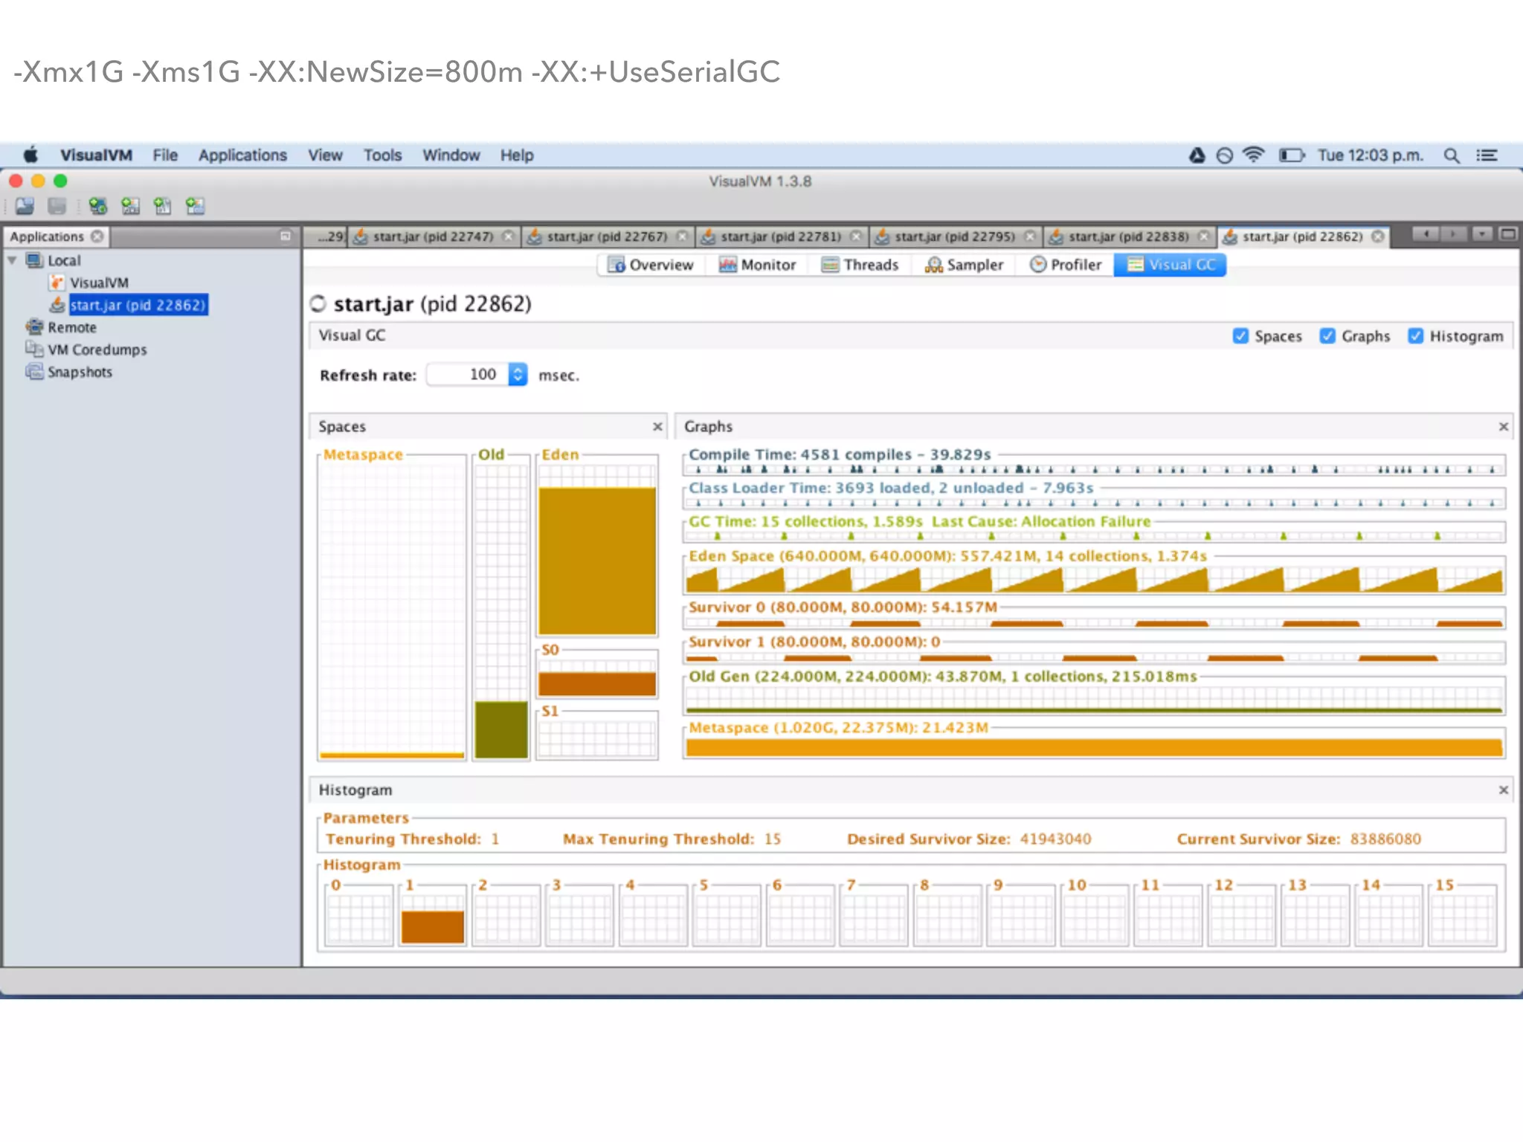Toggle the Graphs checkbox
Image resolution: width=1523 pixels, height=1142 pixels.
tap(1327, 336)
